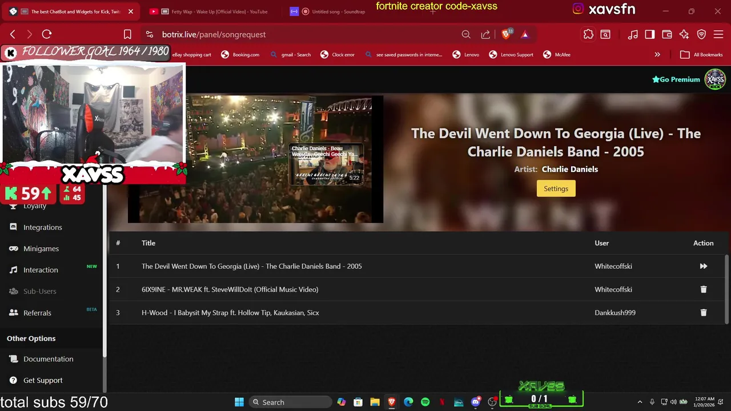Open Spotify from the taskbar
The width and height of the screenshot is (731, 411).
pyautogui.click(x=425, y=402)
